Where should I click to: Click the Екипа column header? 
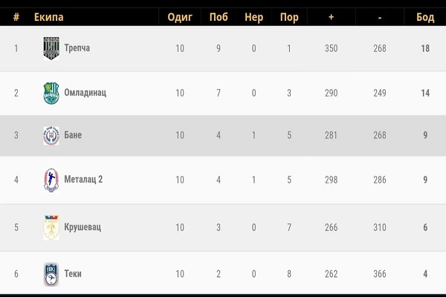(49, 17)
